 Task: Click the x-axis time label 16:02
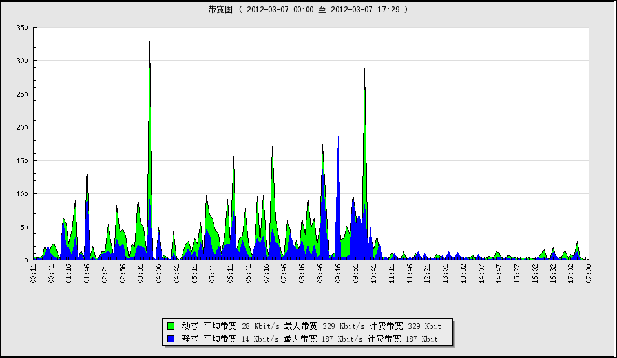click(535, 273)
